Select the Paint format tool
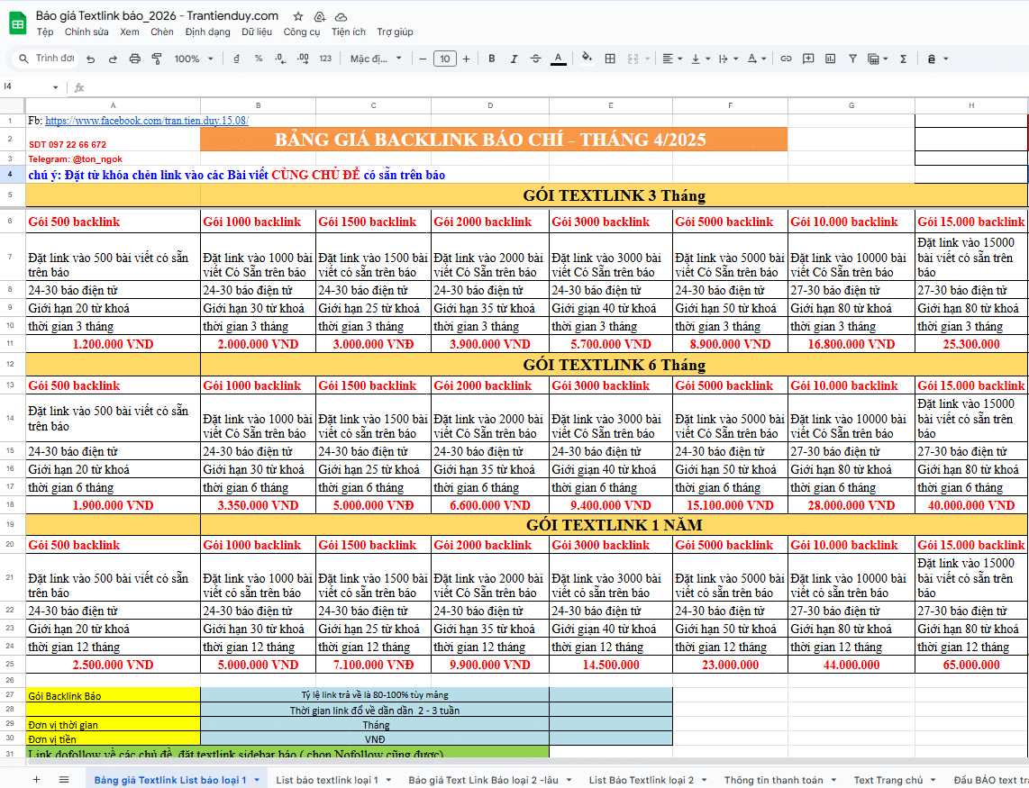 [157, 59]
